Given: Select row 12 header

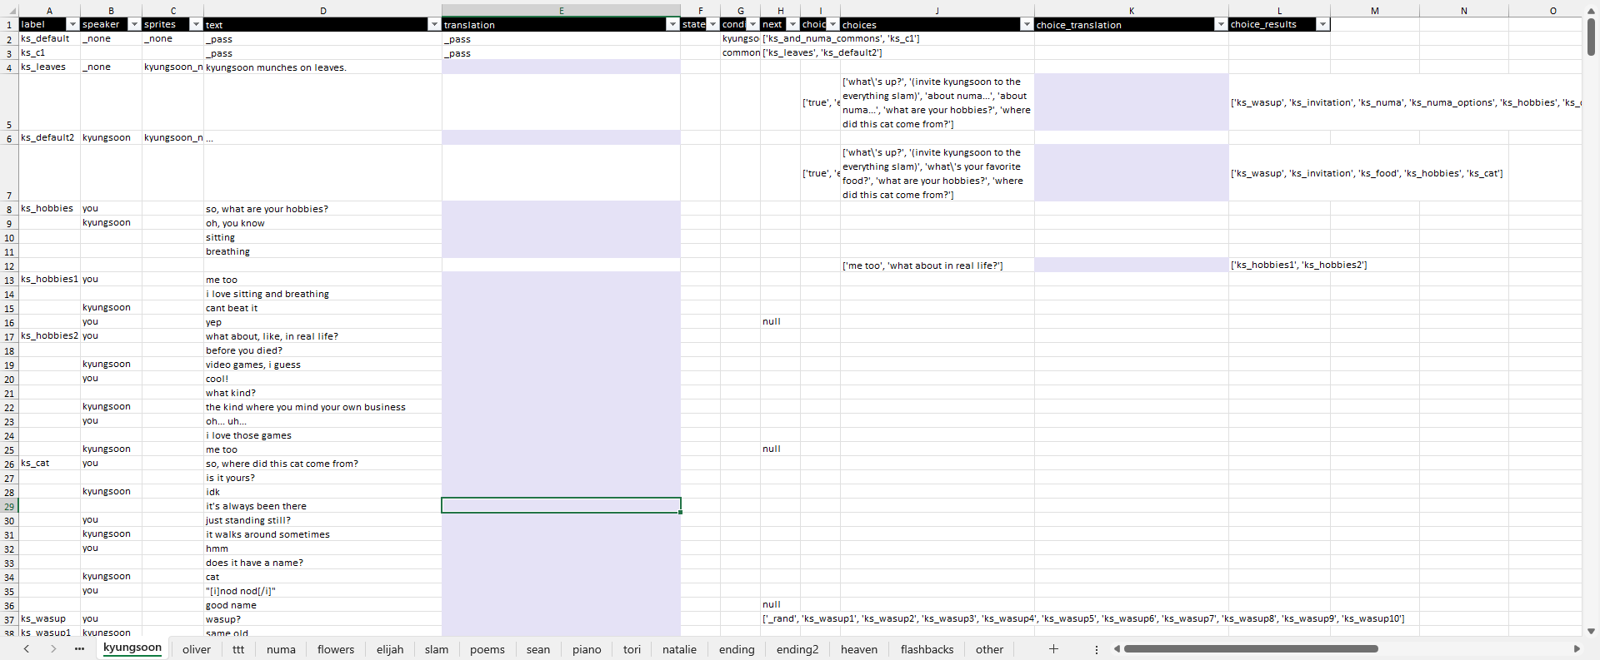Looking at the screenshot, I should pyautogui.click(x=9, y=266).
